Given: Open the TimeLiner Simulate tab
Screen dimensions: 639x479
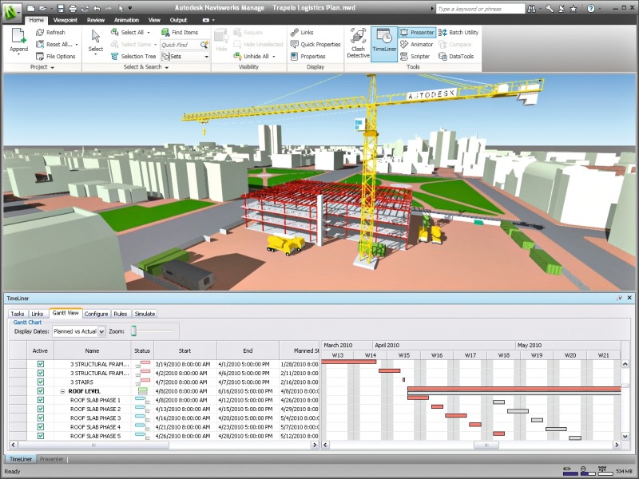Looking at the screenshot, I should 145,314.
